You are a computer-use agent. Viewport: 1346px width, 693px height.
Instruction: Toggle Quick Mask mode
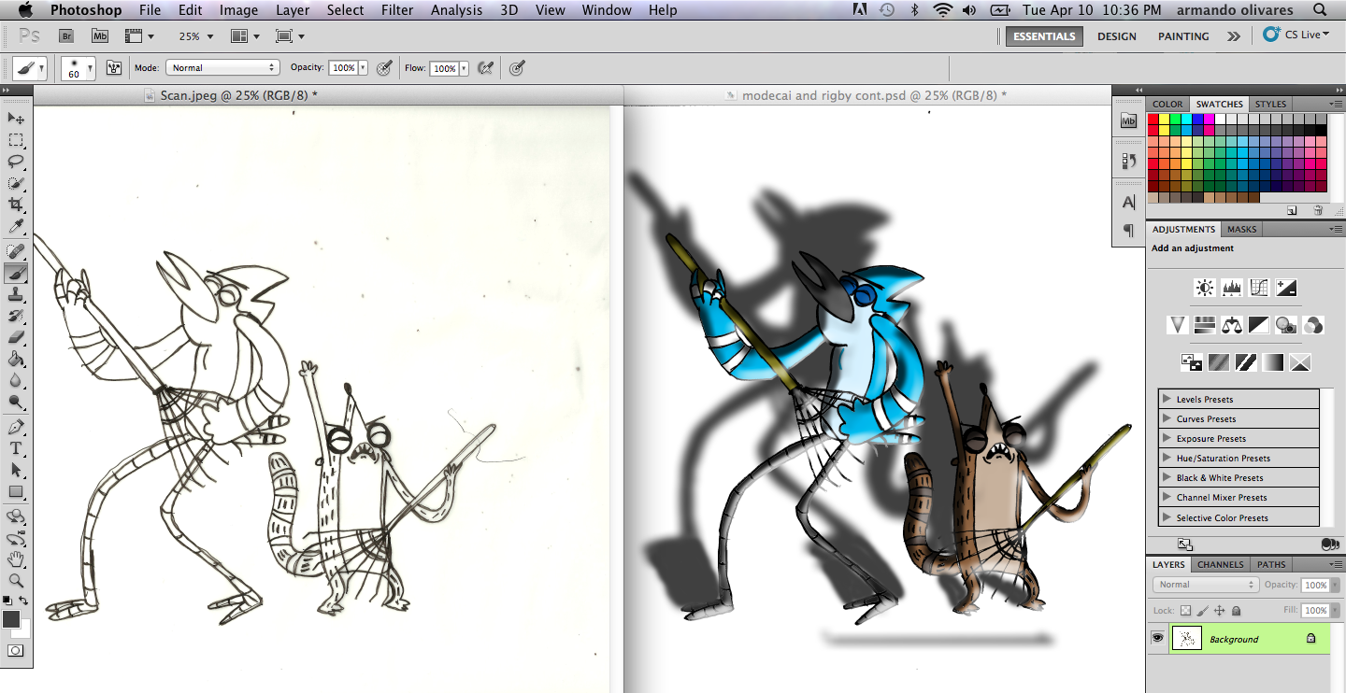coord(16,650)
